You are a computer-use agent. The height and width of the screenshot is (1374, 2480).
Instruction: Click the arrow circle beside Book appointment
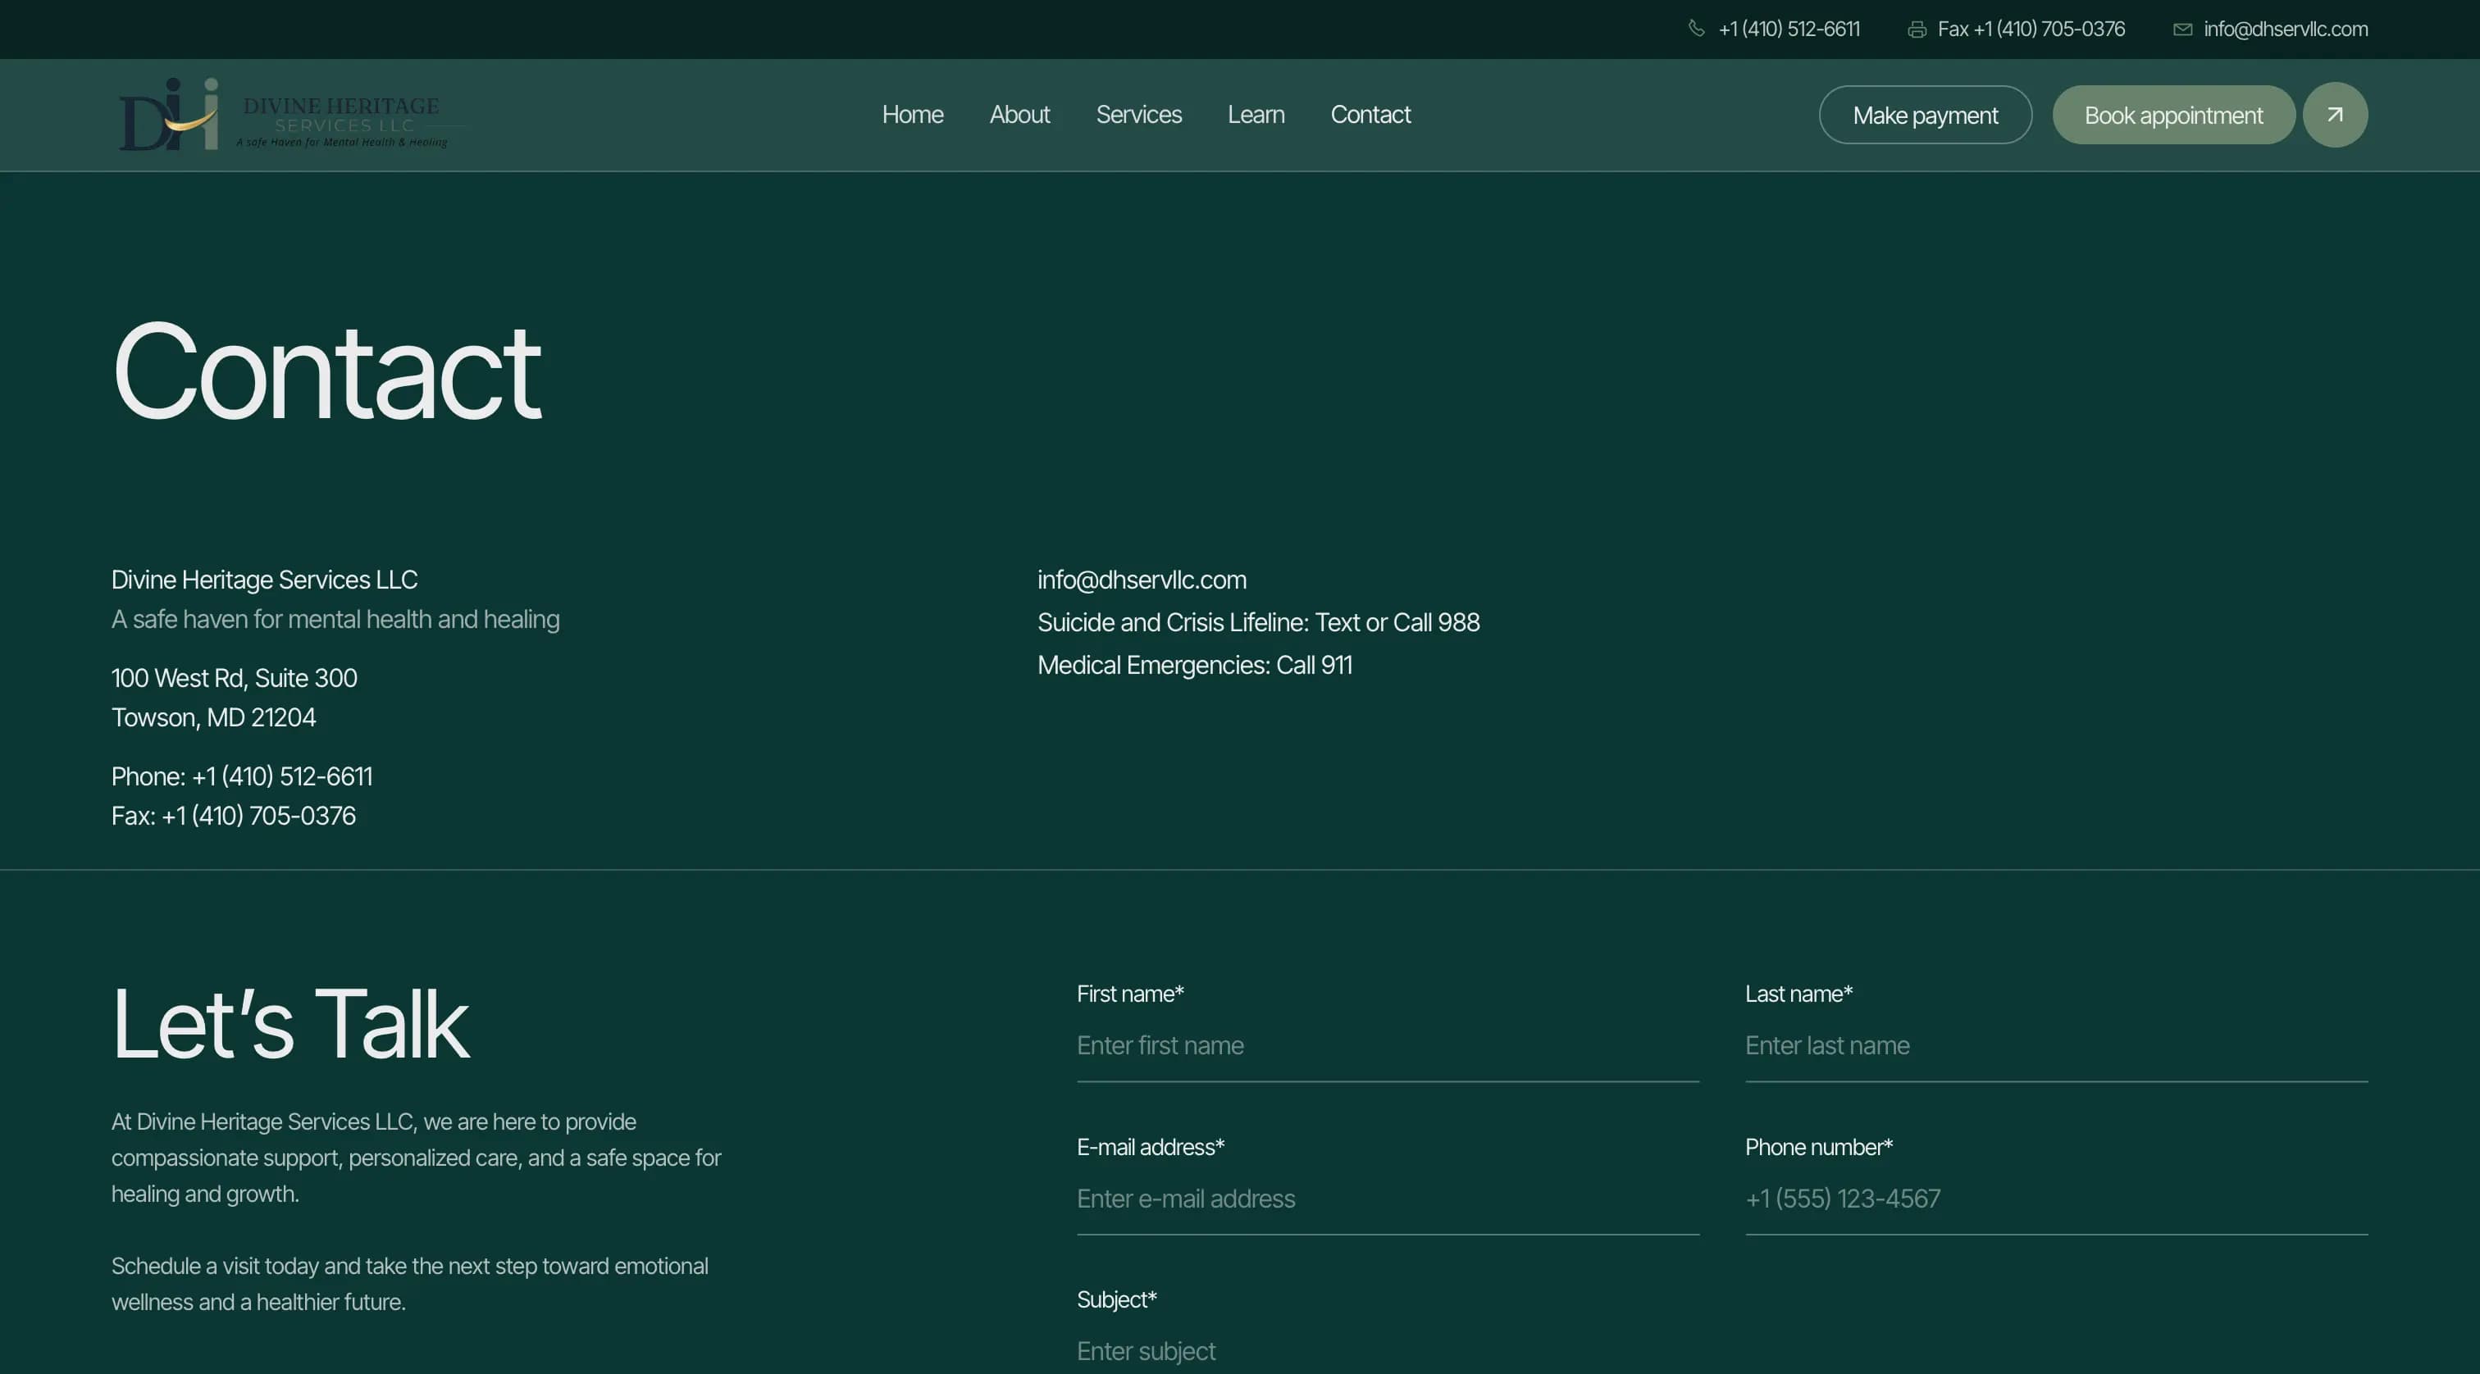2335,115
